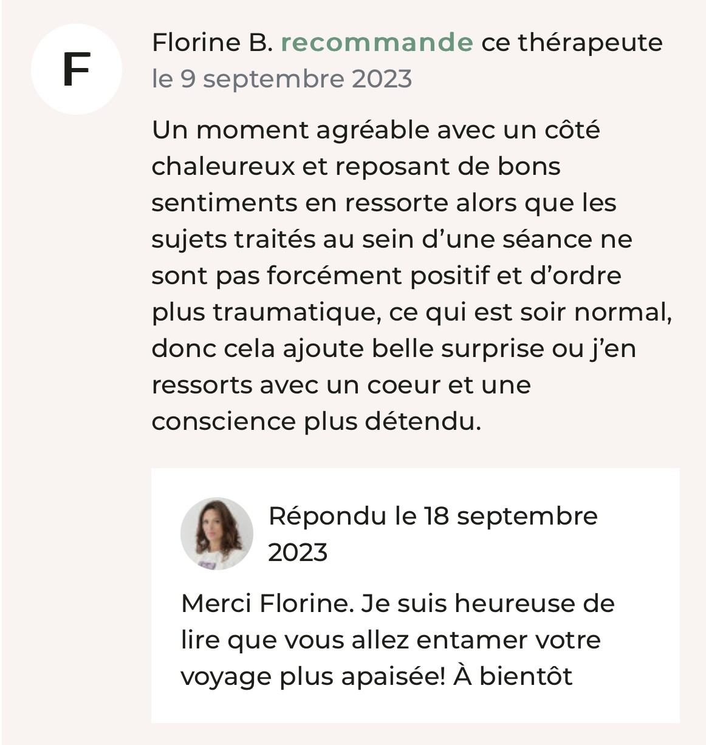Click the green word recommande
The image size is (706, 745).
(377, 43)
